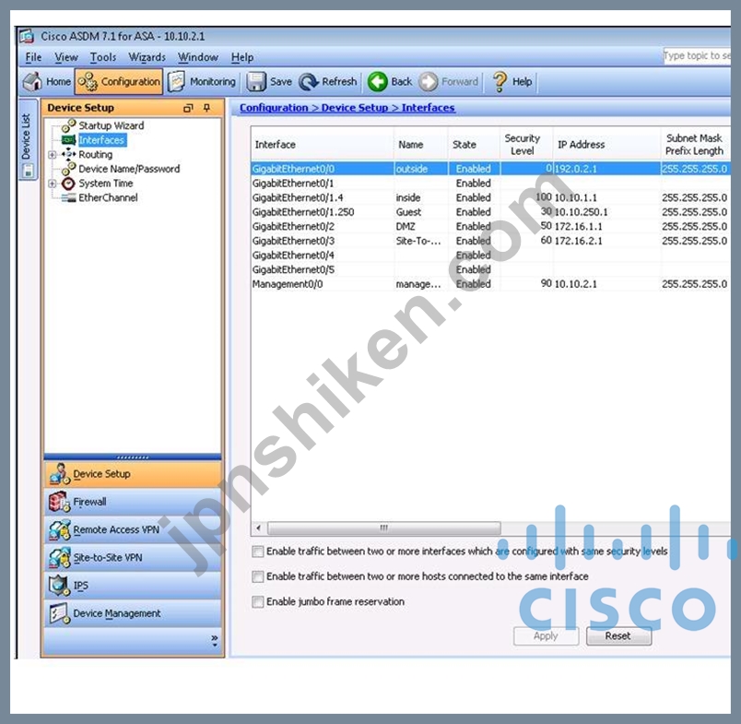
Task: Sort by the Security Level column header
Action: coord(526,145)
